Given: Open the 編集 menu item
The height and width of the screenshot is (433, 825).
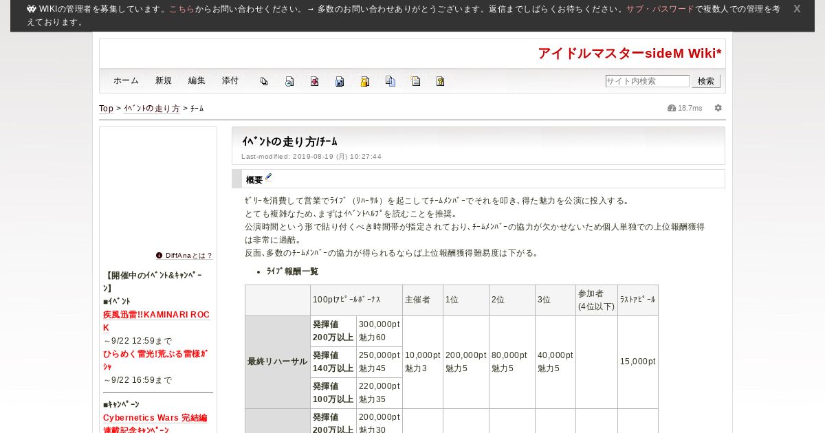Looking at the screenshot, I should tap(197, 80).
